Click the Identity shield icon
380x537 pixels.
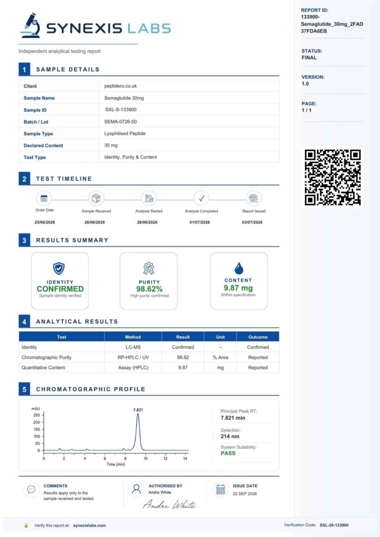(59, 268)
